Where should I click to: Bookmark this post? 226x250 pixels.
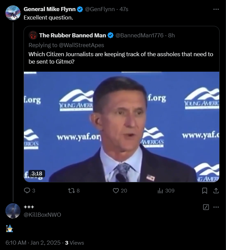click(204, 191)
